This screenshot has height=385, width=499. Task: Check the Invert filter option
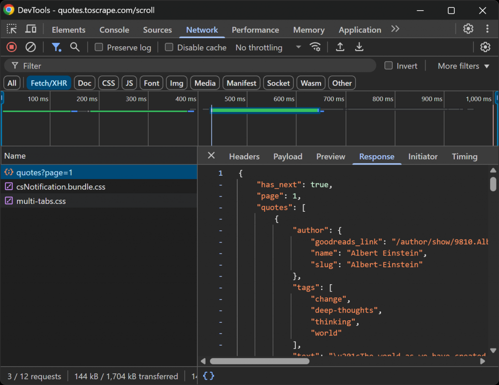[388, 65]
